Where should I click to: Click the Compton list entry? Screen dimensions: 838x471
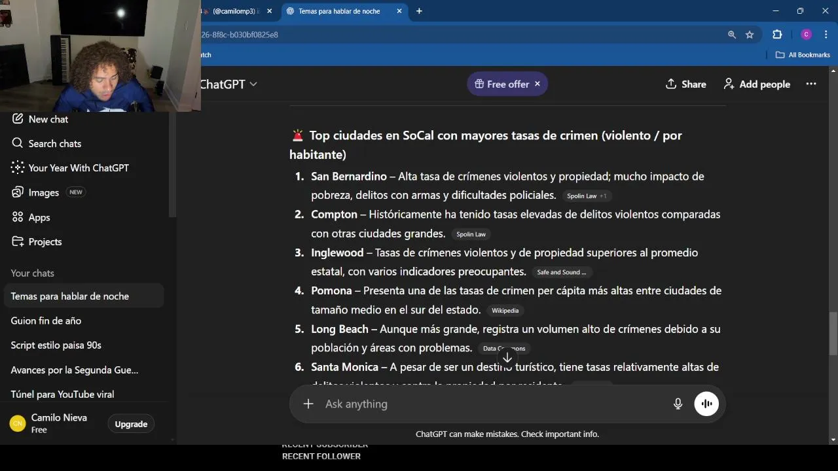(x=509, y=224)
